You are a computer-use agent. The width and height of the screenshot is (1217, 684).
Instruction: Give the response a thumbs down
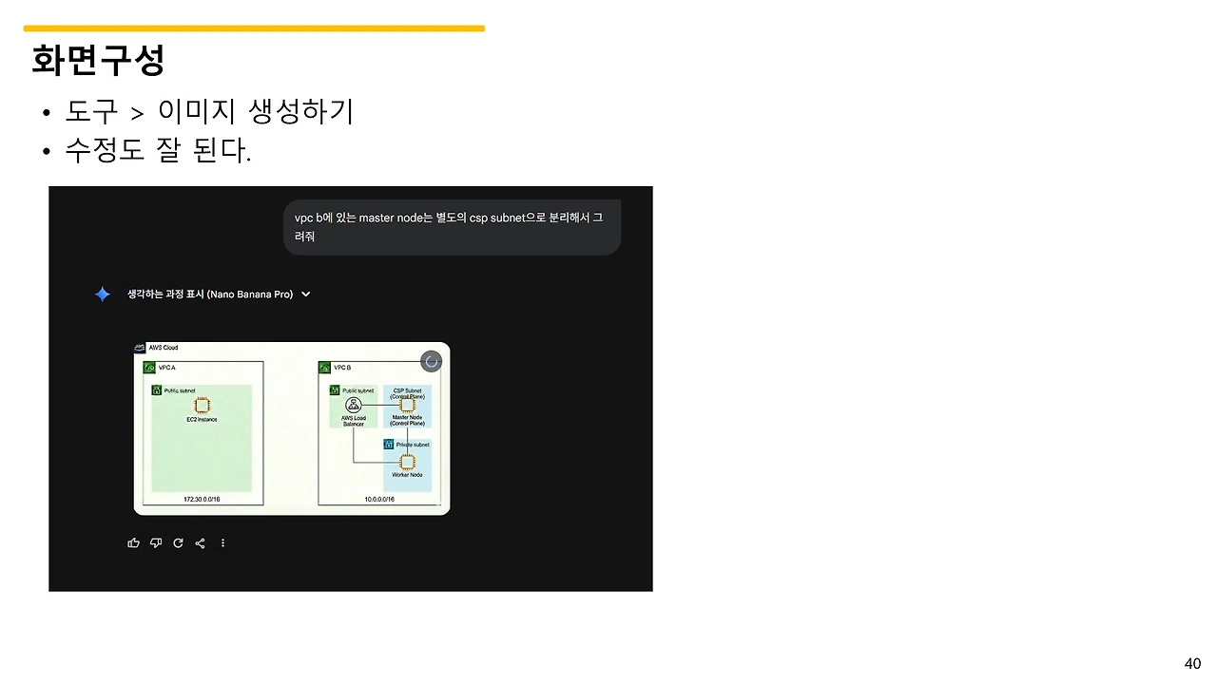point(156,542)
